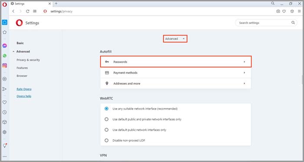Open extensions cube icon in address bar
Screen dimensions: 304x162
pos(292,11)
